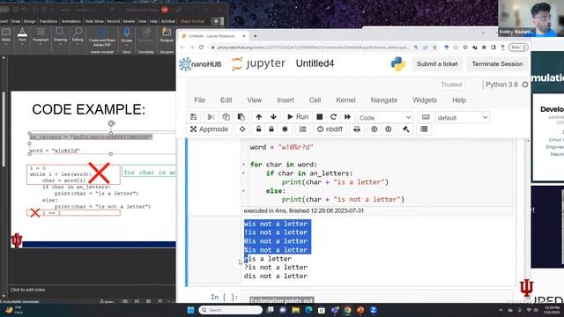Click the gavel hammer icon
Viewport: 564px width, 317px height.
[406, 129]
